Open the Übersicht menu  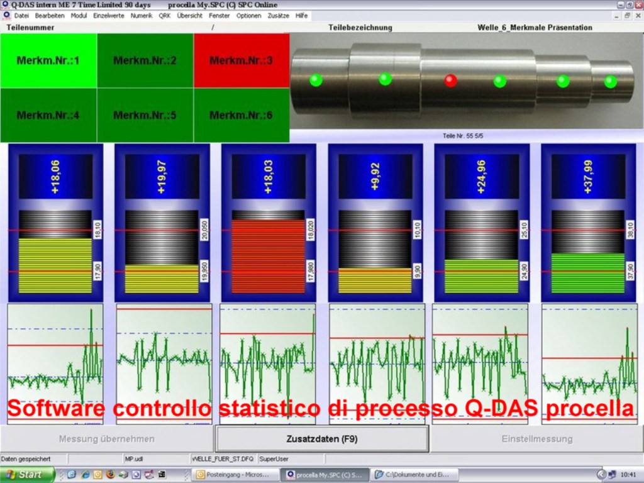point(190,16)
